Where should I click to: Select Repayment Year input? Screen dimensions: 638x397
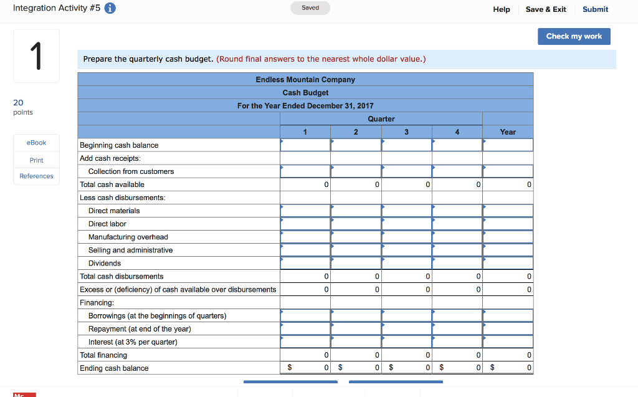(x=508, y=328)
